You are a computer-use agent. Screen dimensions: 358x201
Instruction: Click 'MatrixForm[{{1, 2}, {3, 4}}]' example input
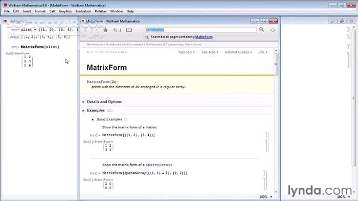(128, 135)
